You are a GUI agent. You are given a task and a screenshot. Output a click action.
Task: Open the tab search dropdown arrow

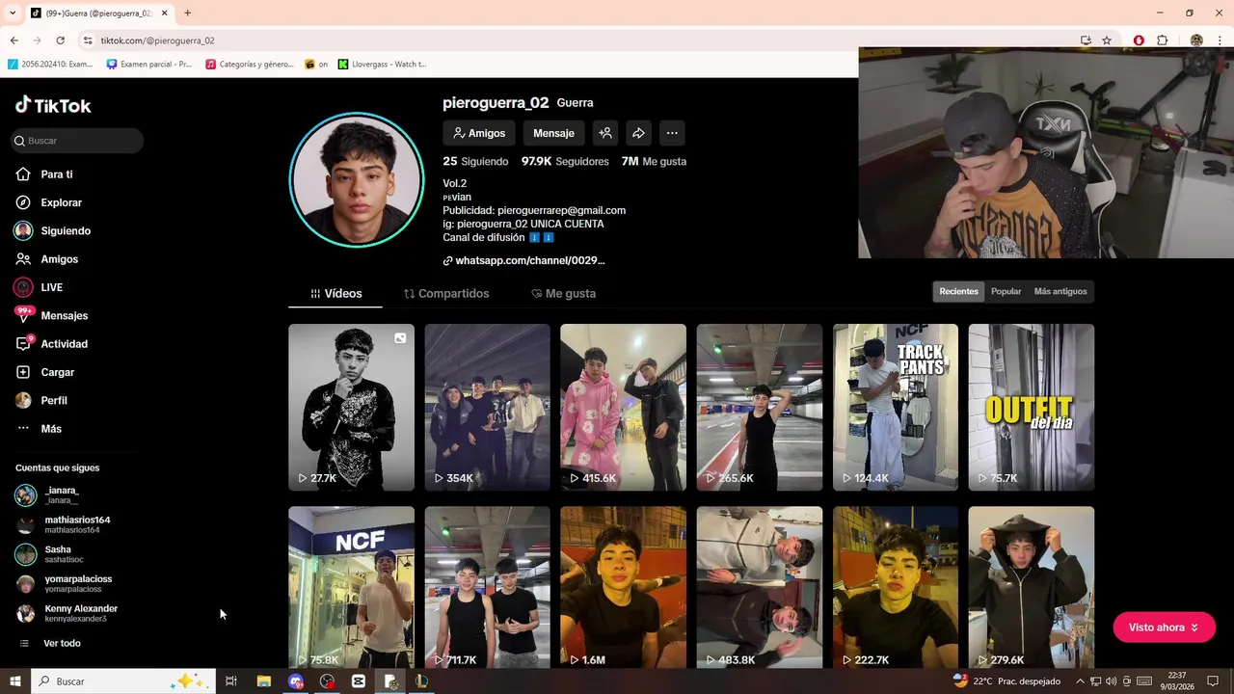point(12,13)
